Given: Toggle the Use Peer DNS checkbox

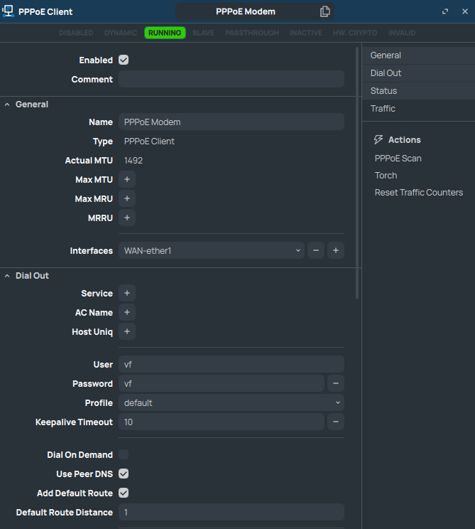Looking at the screenshot, I should [124, 474].
